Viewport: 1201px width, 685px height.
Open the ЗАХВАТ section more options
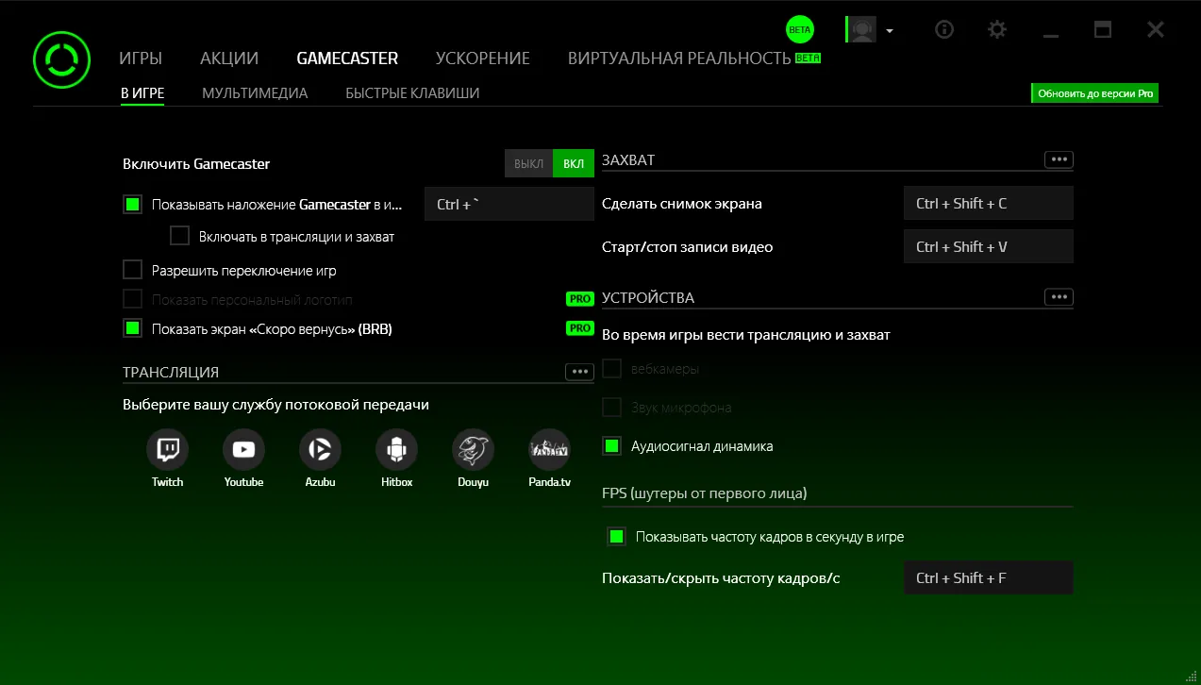click(x=1059, y=160)
